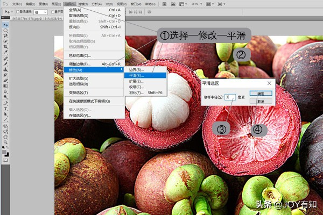
Task: Open the 编辑(E) menu
Action: pos(30,4)
